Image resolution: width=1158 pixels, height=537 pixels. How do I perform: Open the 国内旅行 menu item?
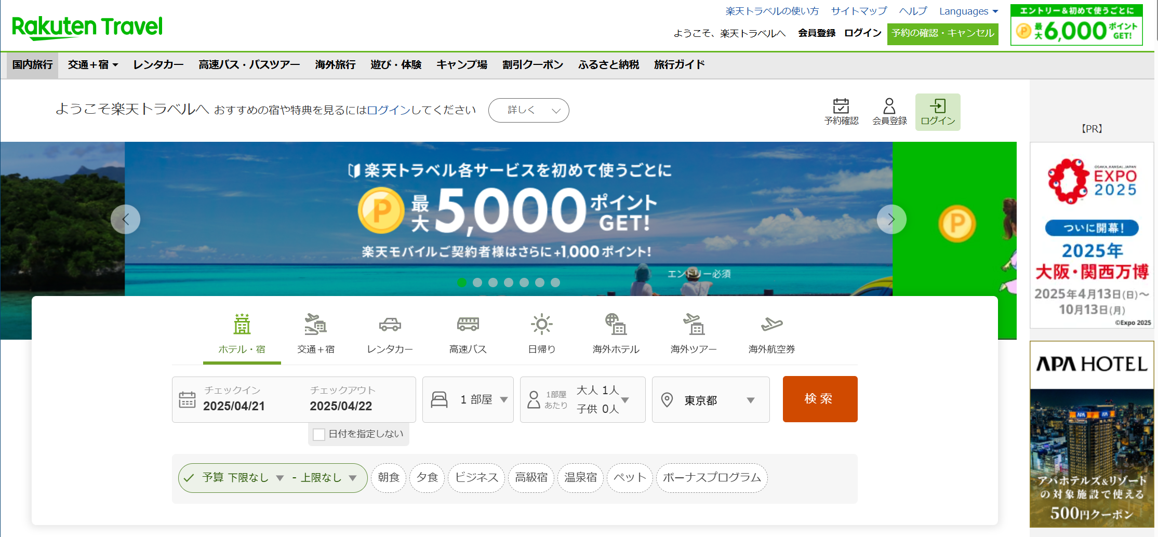tap(33, 65)
